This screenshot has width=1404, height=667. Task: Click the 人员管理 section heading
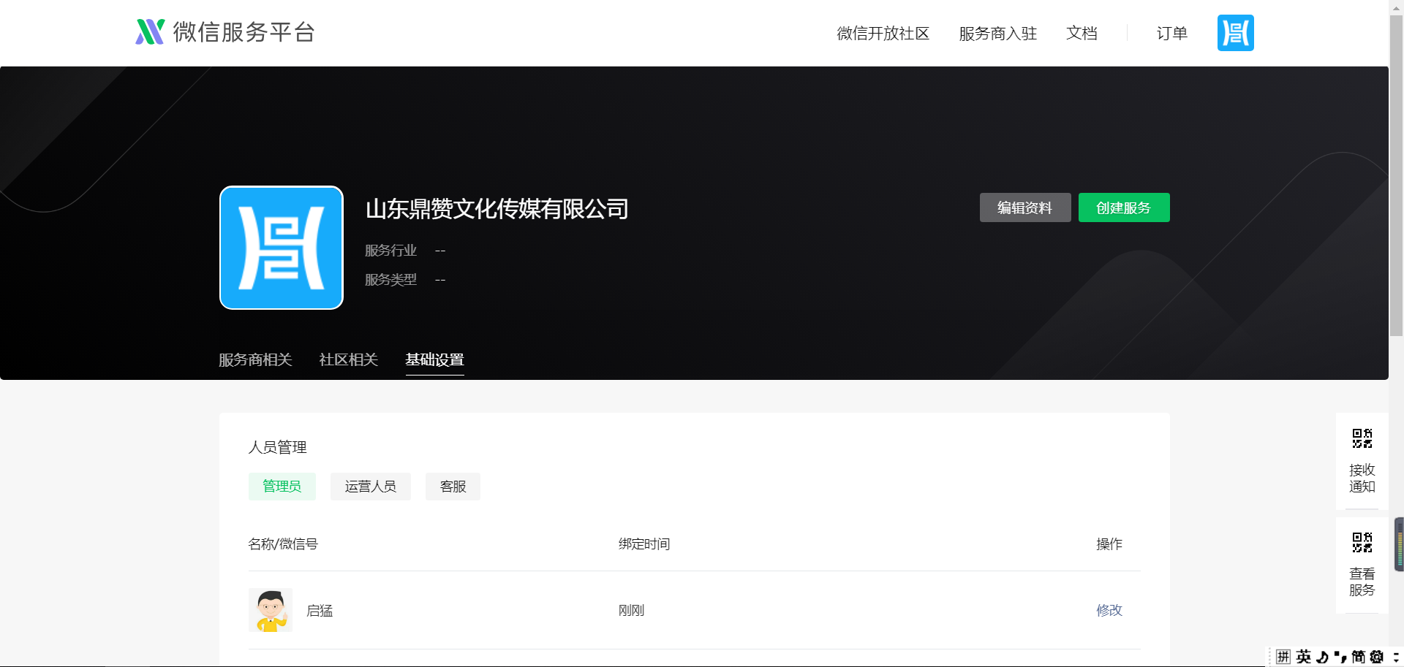(277, 447)
